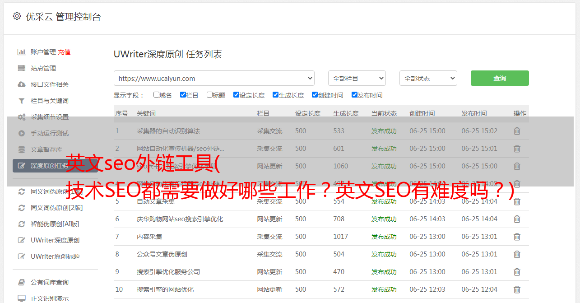Viewport: 580px width, 303px height.
Task: Click the 同义词伪原创[2版] refresh icon
Action: [x=21, y=208]
